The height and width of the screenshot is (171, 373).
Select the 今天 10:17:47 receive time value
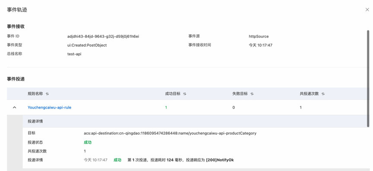[260, 45]
